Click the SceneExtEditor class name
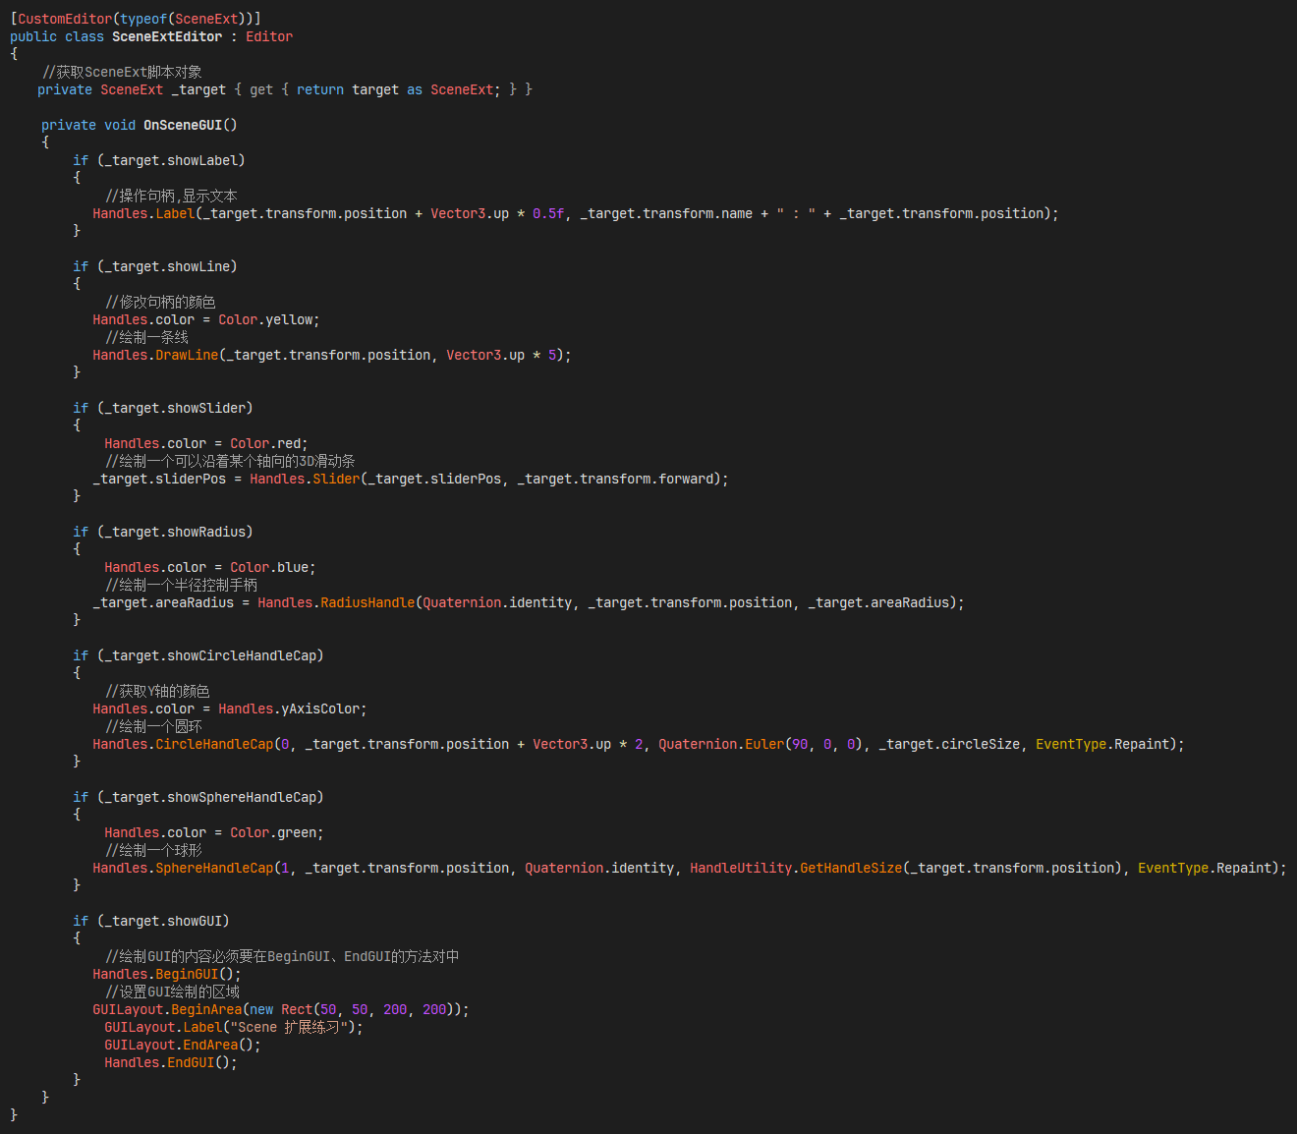Screen dimensions: 1297x1134 (x=167, y=36)
